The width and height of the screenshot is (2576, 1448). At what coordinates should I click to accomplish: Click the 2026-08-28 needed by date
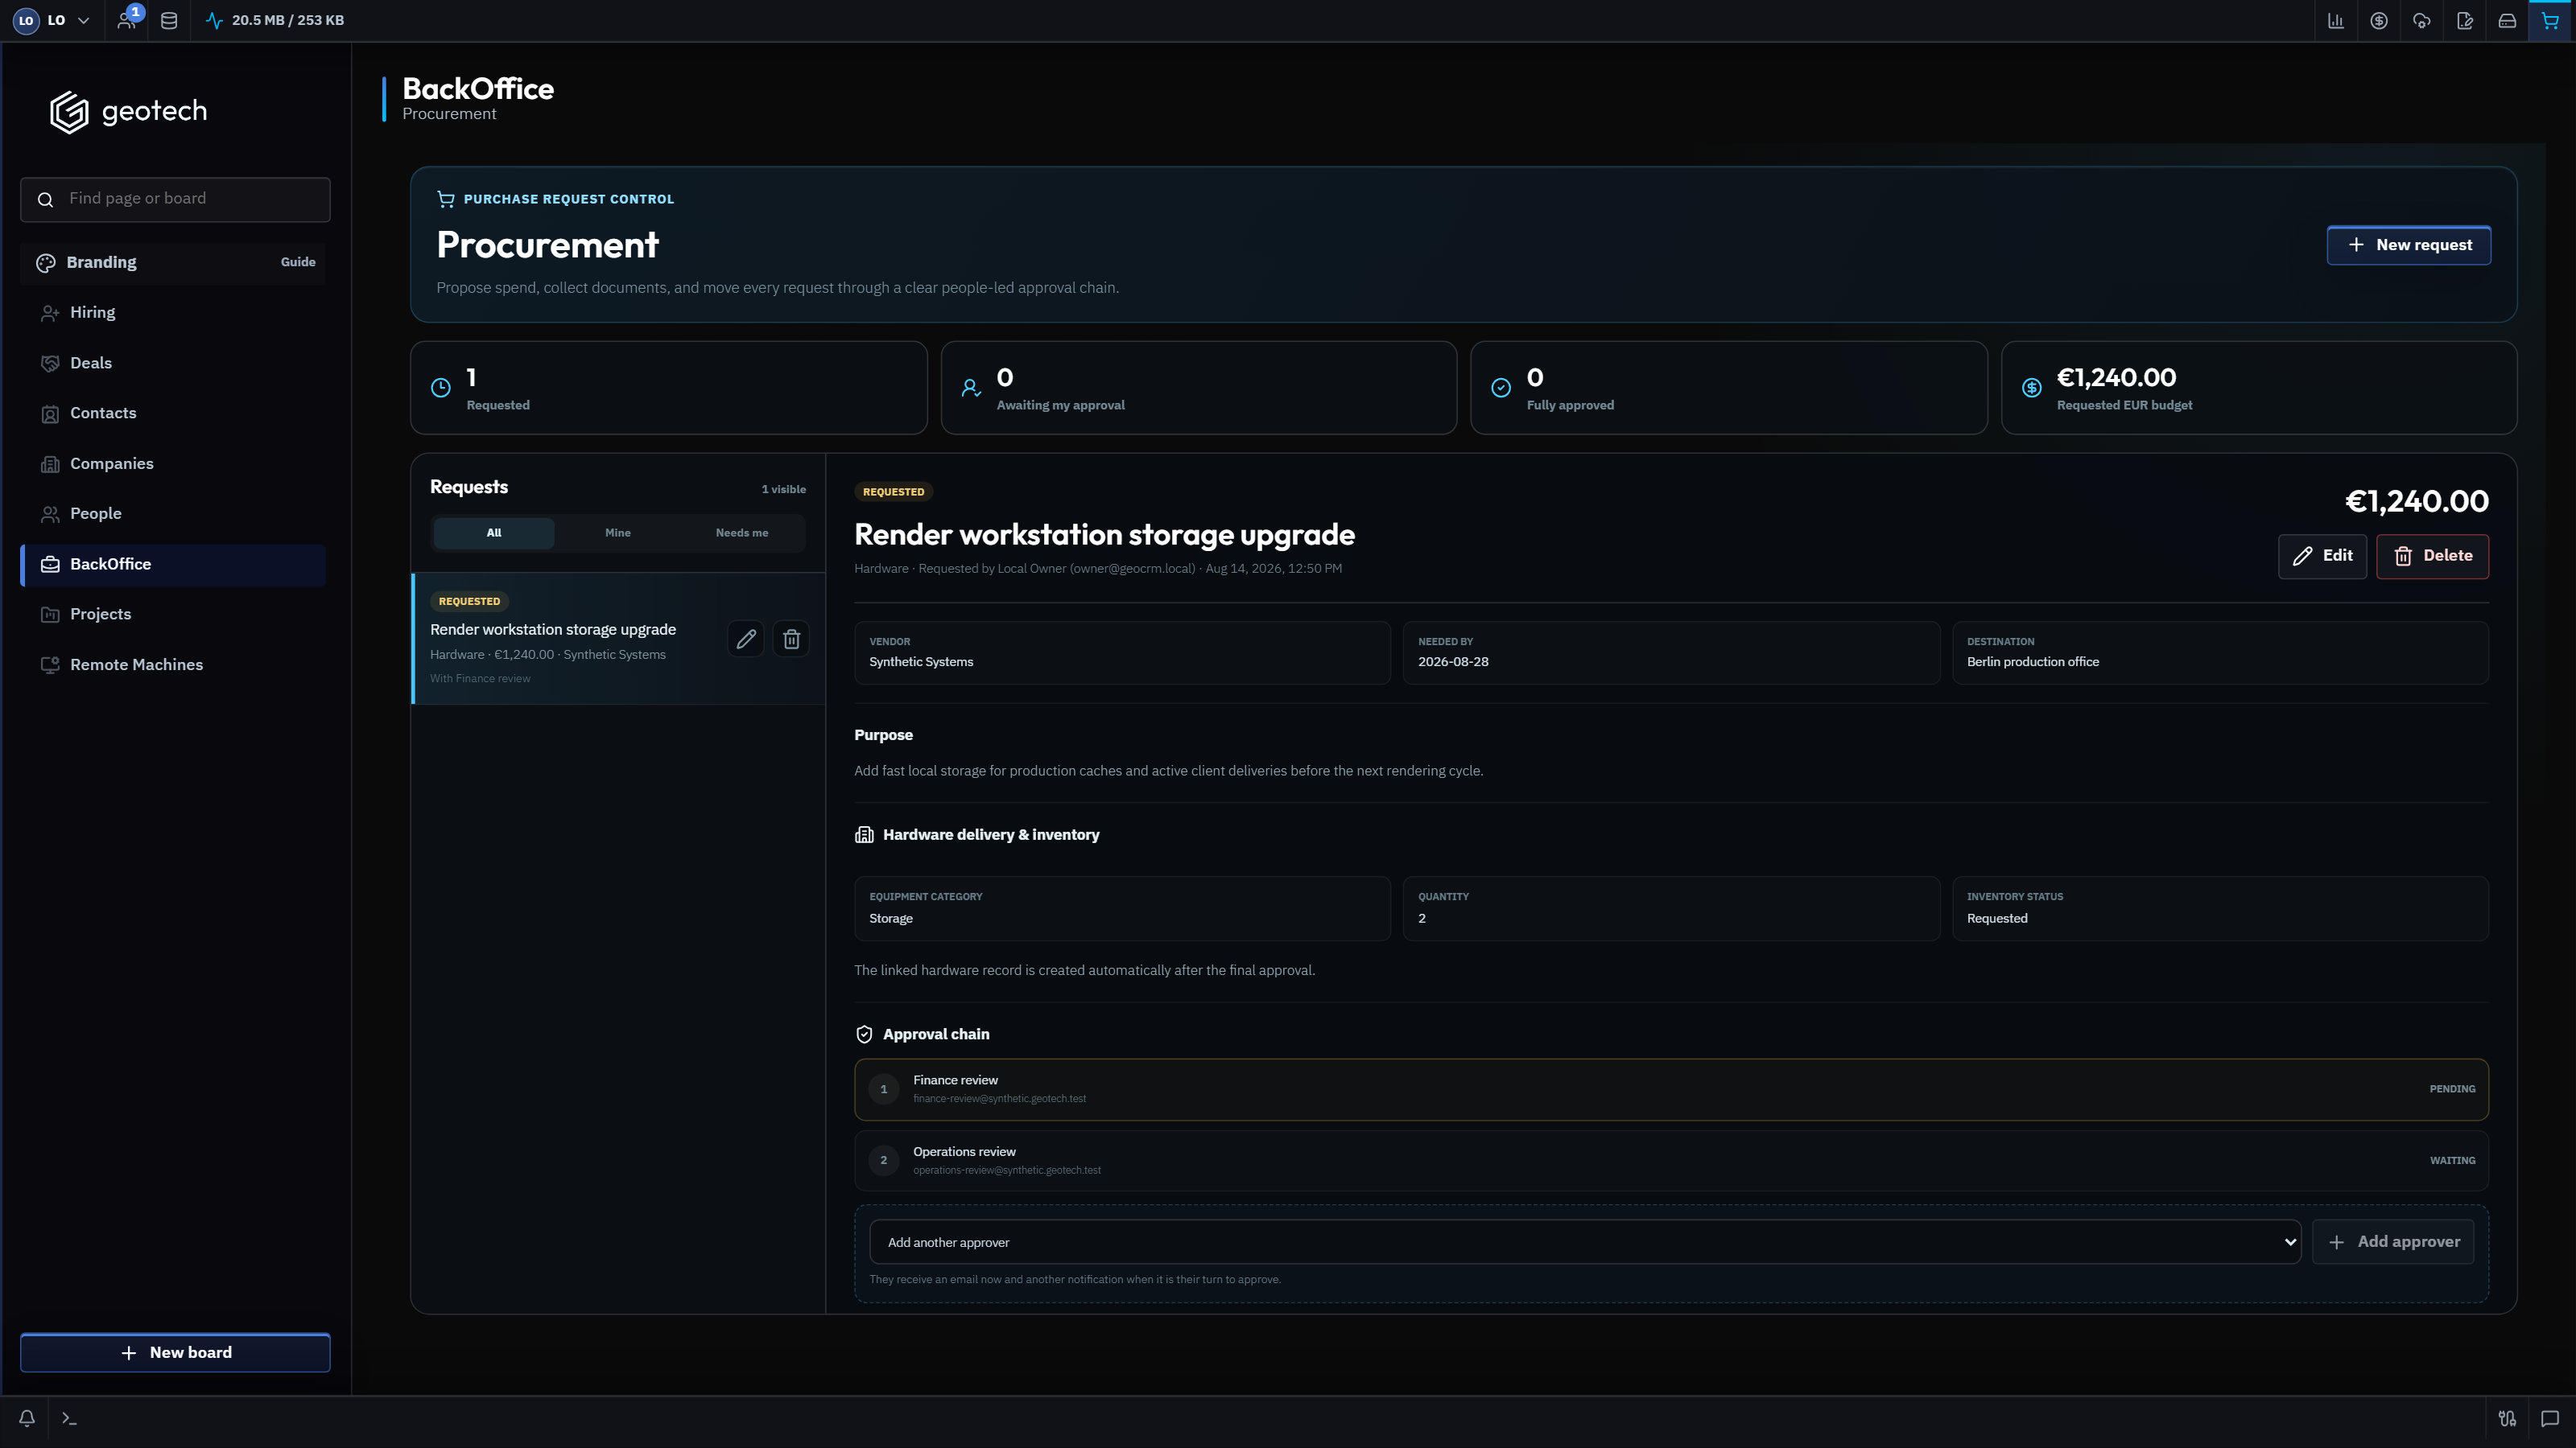tap(1453, 661)
